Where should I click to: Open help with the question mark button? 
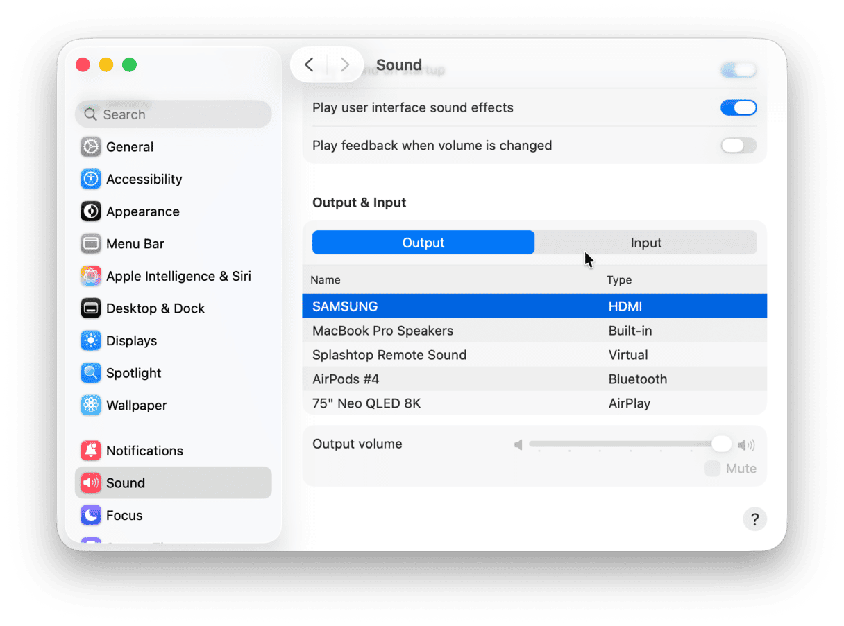[754, 519]
